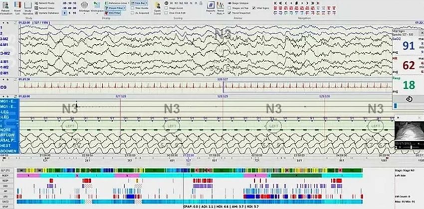The image size is (424, 209).
Task: Click the refresh icon under vital signs
Action: point(409,99)
